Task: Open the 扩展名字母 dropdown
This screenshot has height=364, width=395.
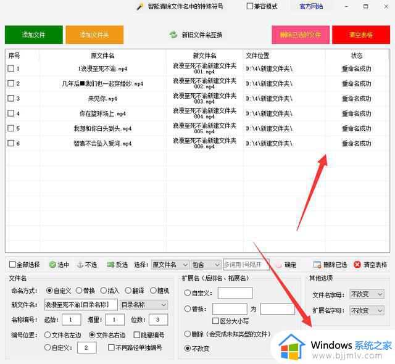Action: (367, 310)
